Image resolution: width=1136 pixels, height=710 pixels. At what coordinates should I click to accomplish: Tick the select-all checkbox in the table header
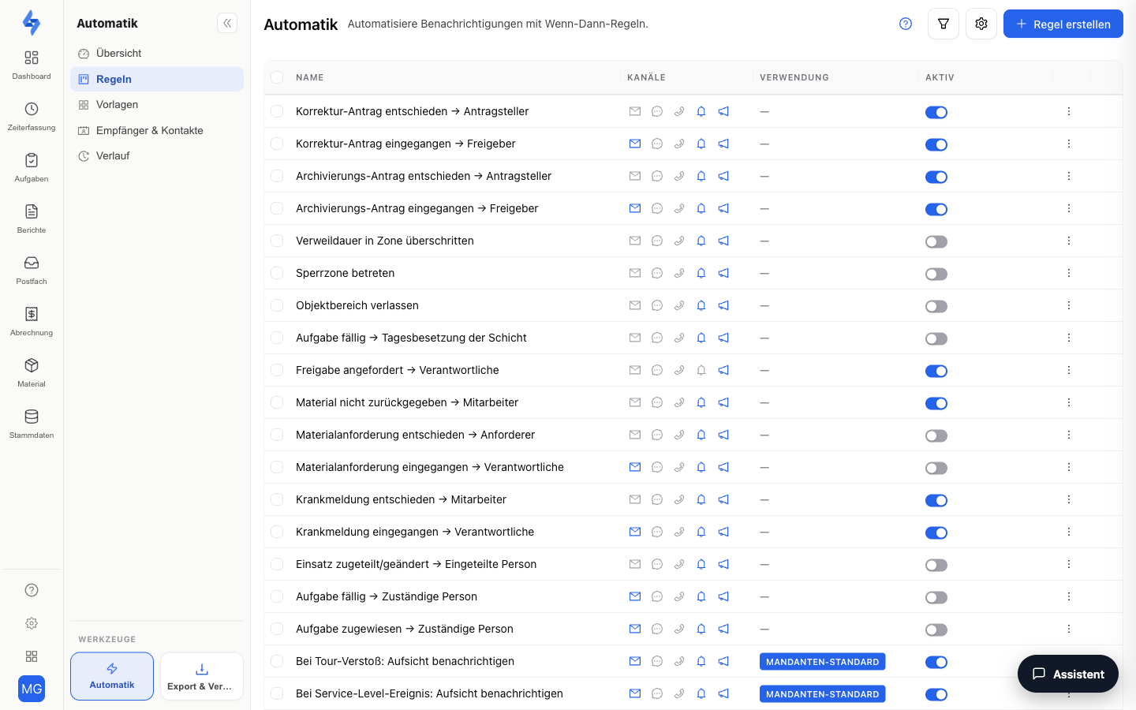[277, 77]
